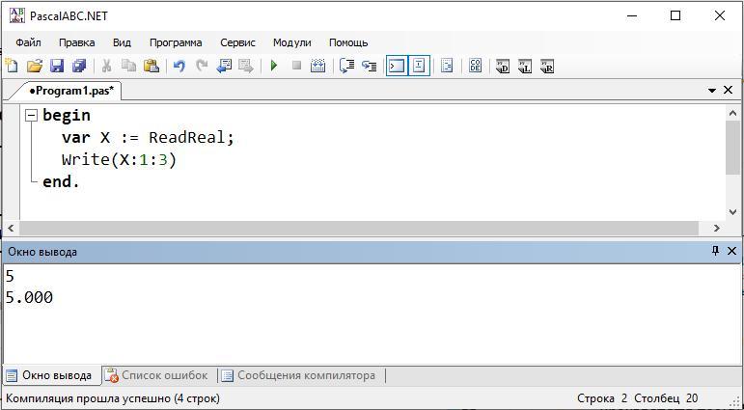
Task: Click the horizontal scrollbar right arrow
Action: [716, 229]
